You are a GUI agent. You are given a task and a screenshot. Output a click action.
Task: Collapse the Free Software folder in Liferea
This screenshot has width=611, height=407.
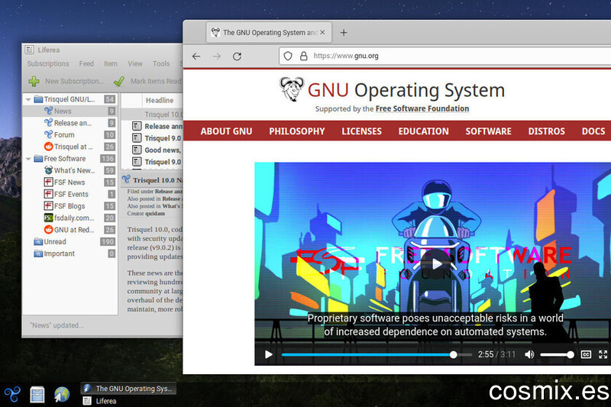point(28,159)
